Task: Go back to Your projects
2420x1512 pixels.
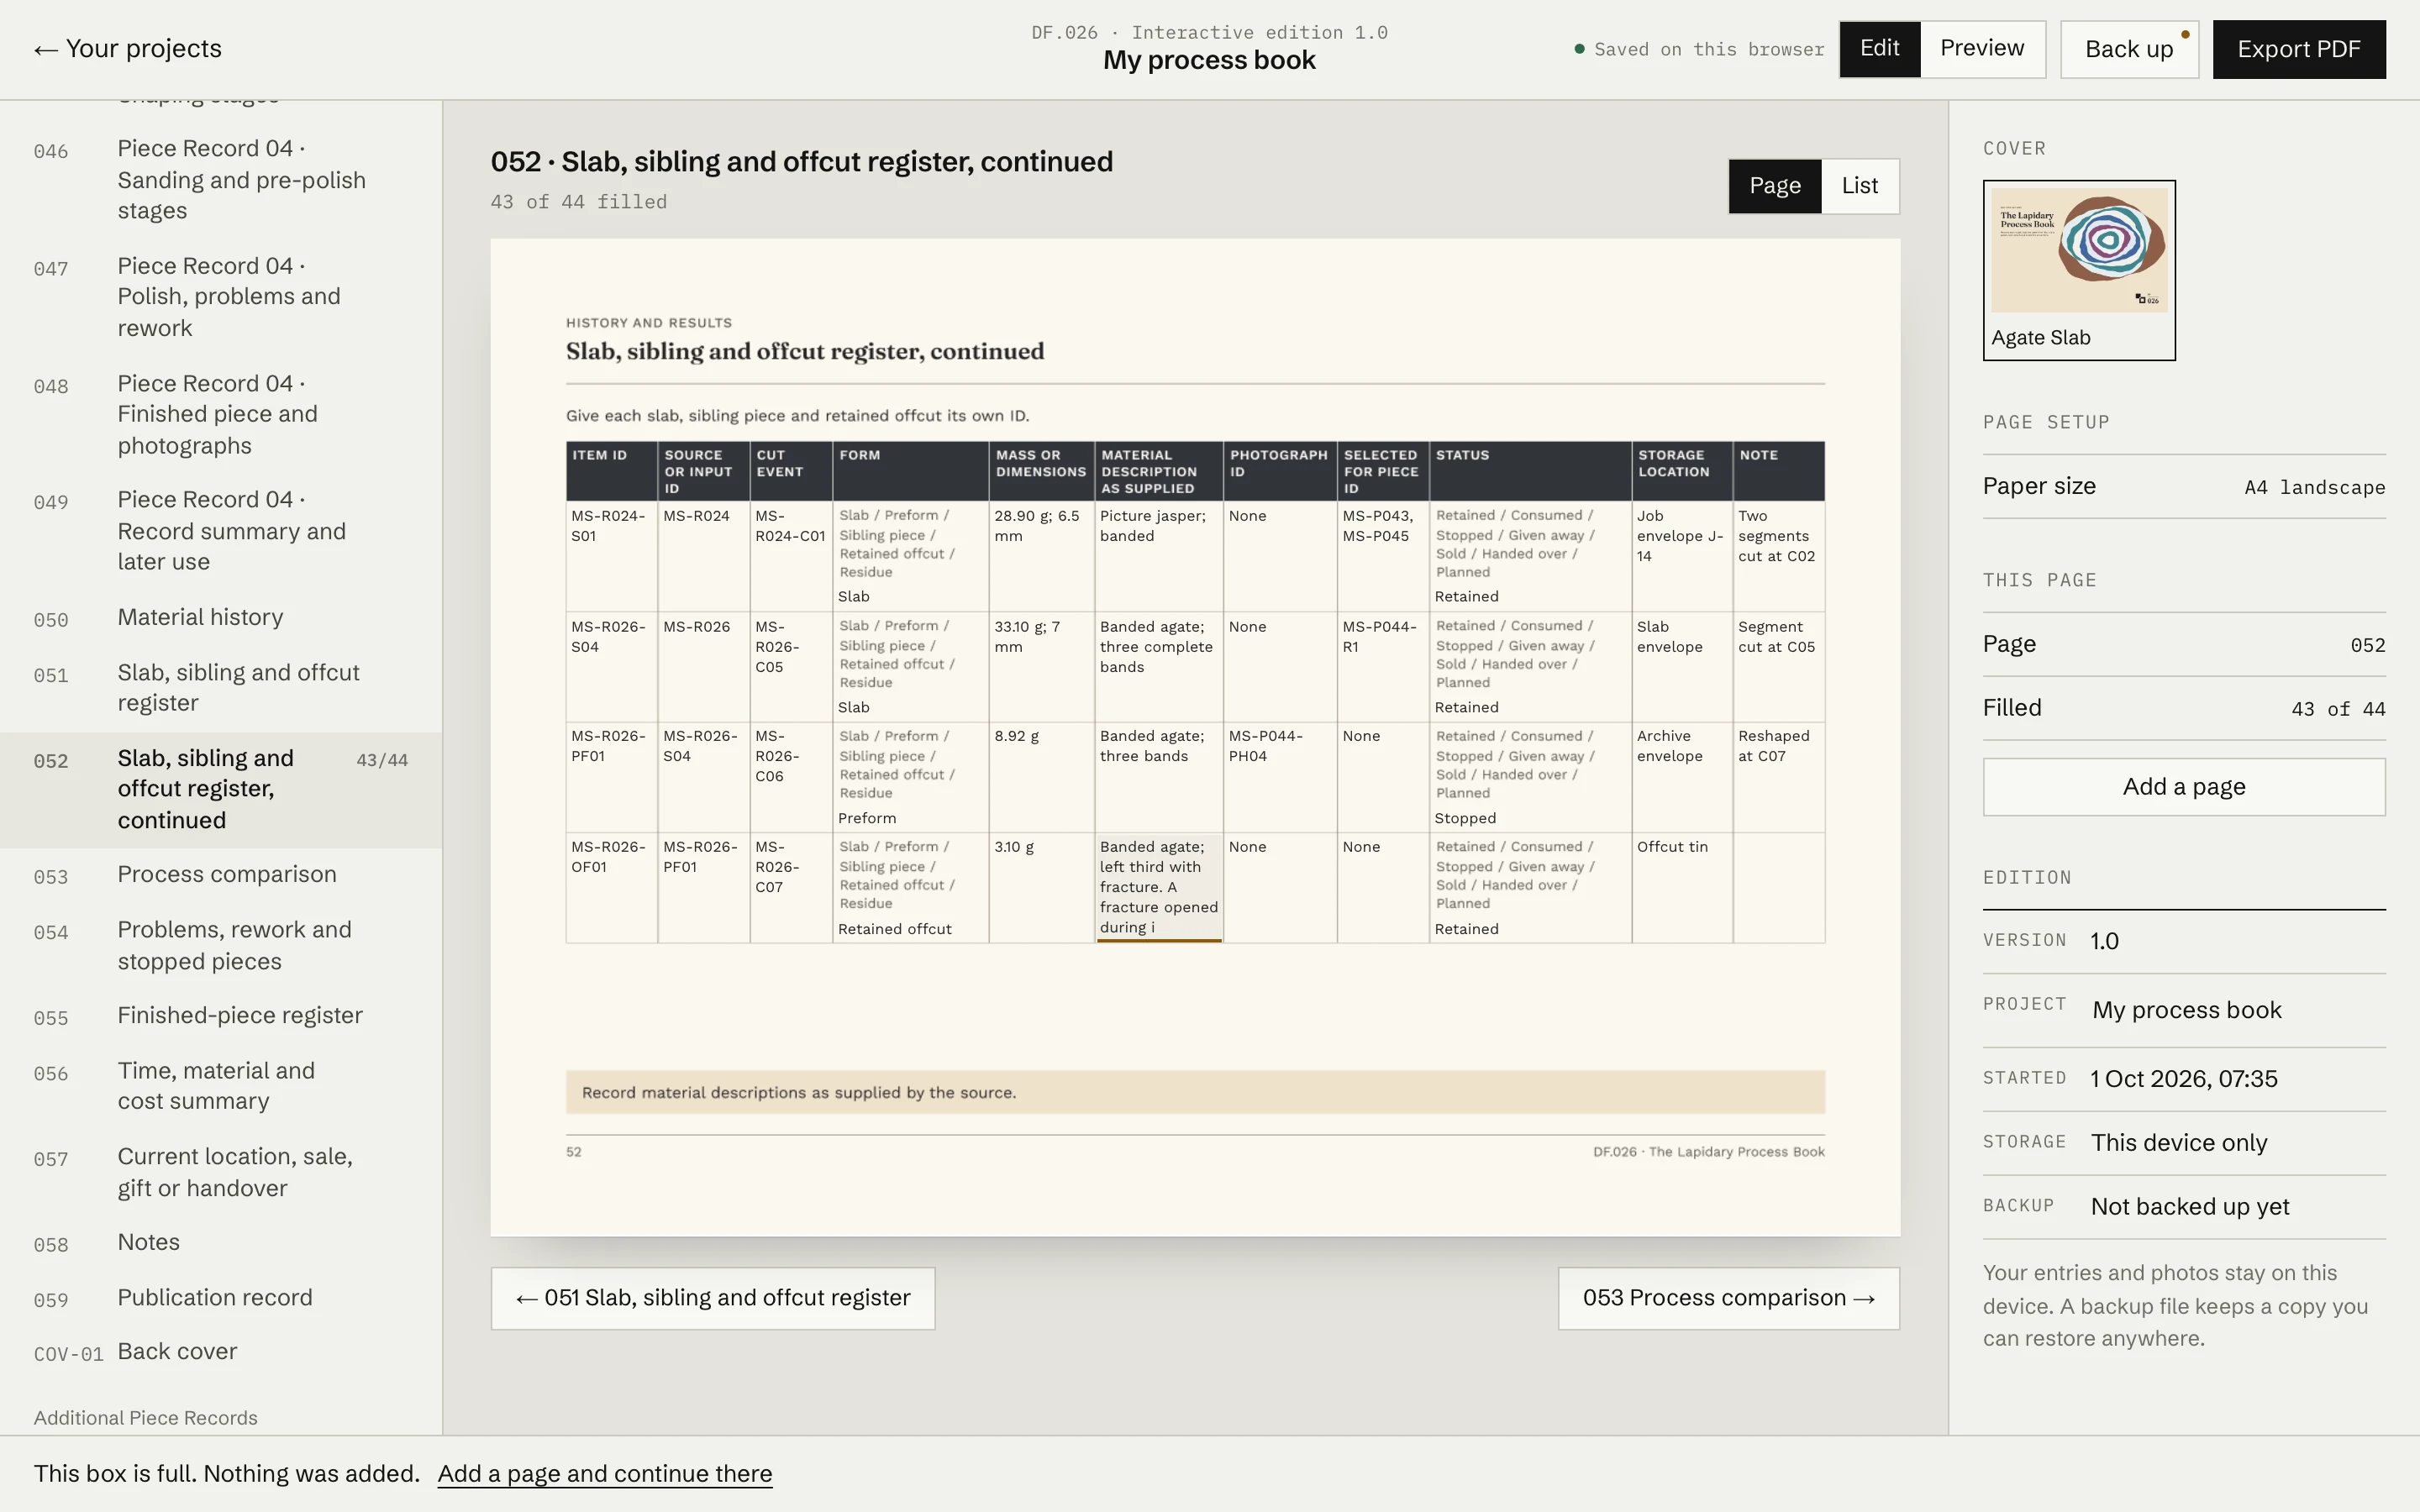Action: pyautogui.click(x=128, y=49)
